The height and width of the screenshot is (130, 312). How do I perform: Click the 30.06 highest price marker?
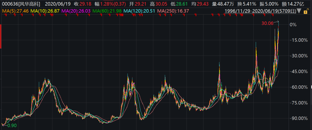click(x=267, y=23)
